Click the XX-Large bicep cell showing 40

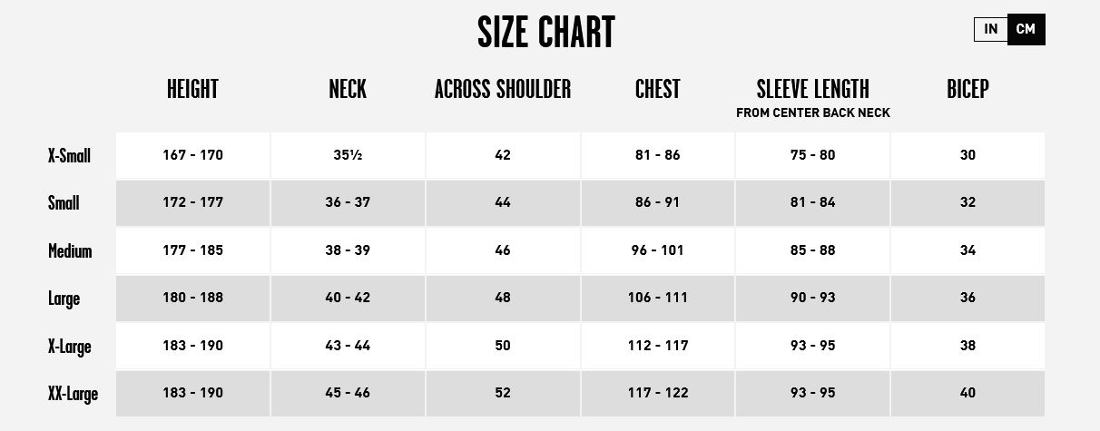pyautogui.click(x=967, y=393)
